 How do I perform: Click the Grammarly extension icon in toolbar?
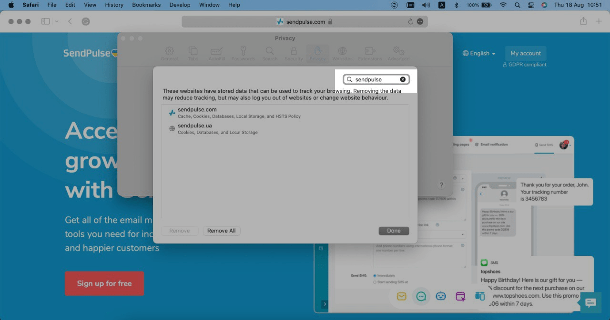click(x=85, y=21)
